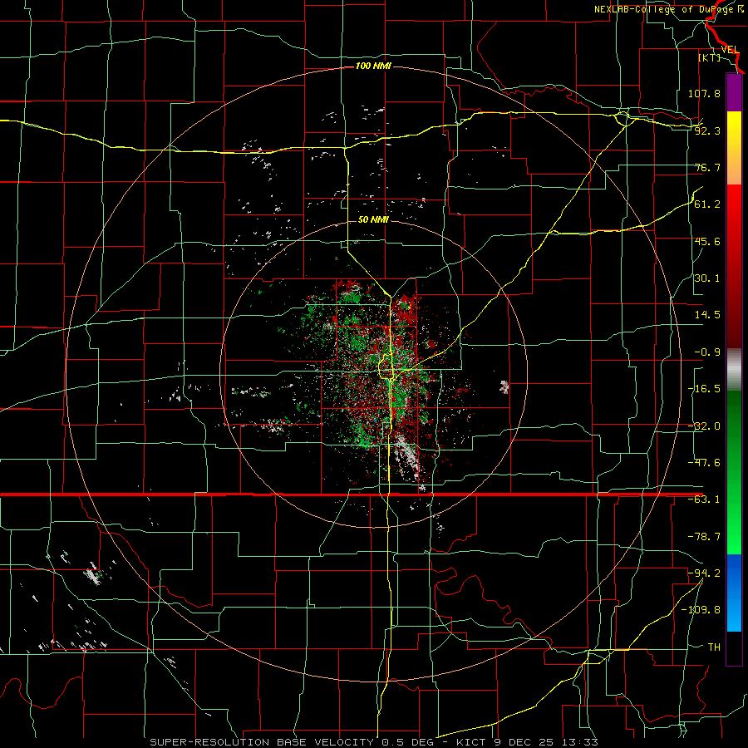748x748 pixels.
Task: Click the -0.9 velocity scale value
Action: pos(707,352)
